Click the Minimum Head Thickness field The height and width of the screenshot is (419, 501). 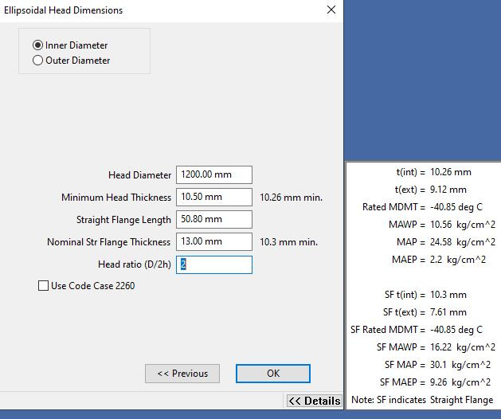click(213, 198)
